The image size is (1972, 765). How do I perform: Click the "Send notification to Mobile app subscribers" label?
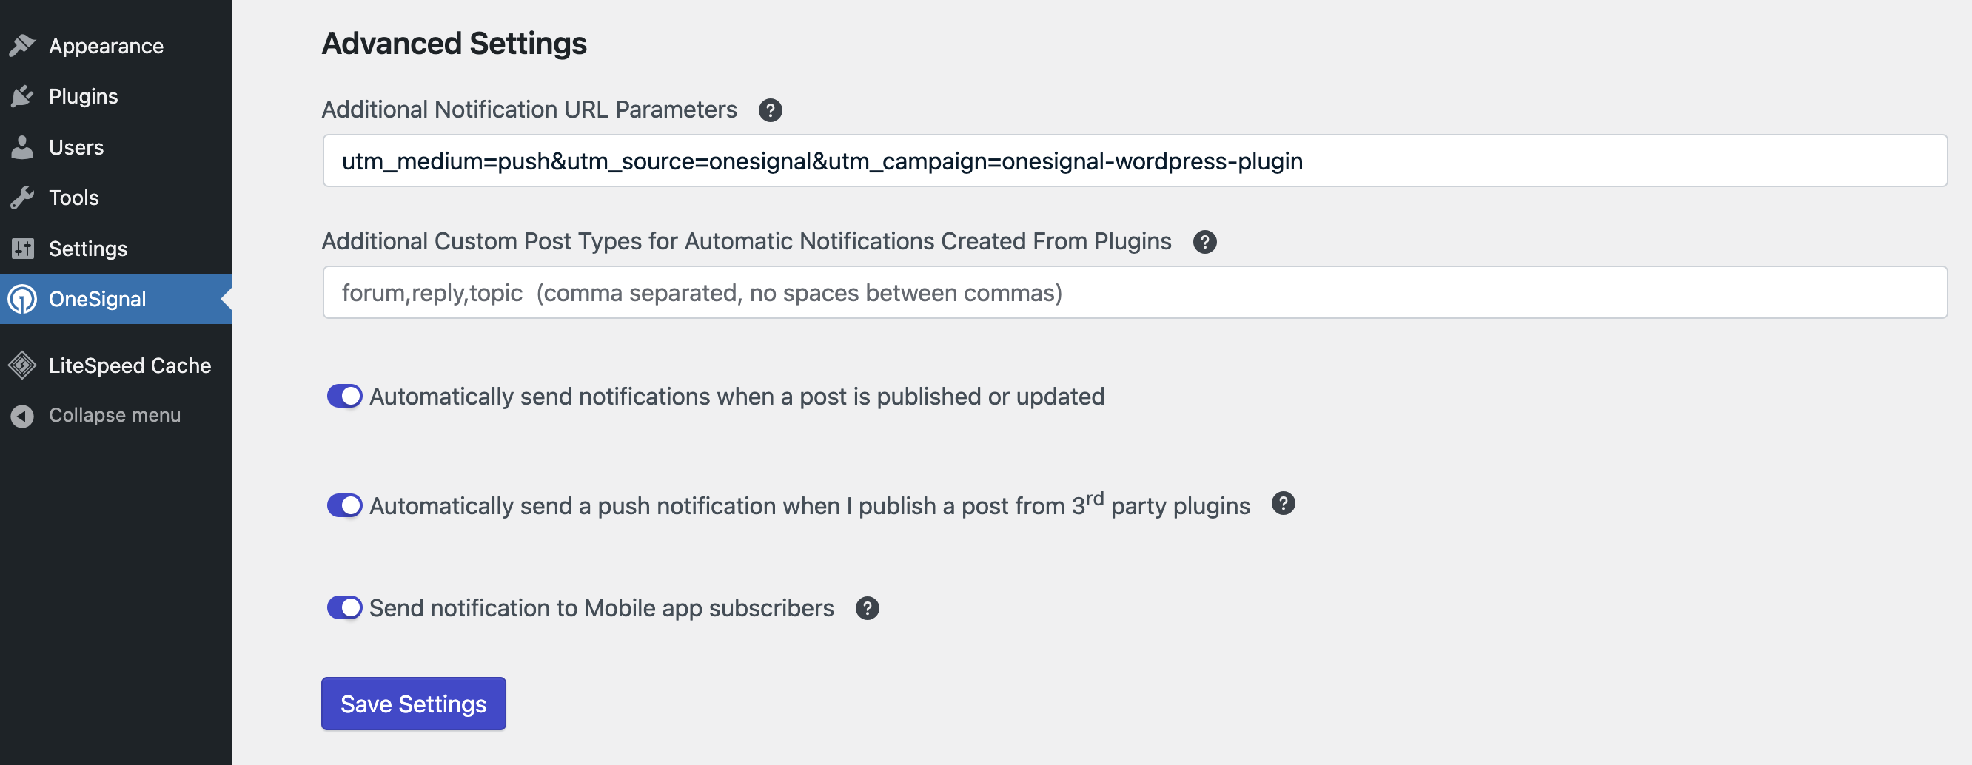(602, 608)
